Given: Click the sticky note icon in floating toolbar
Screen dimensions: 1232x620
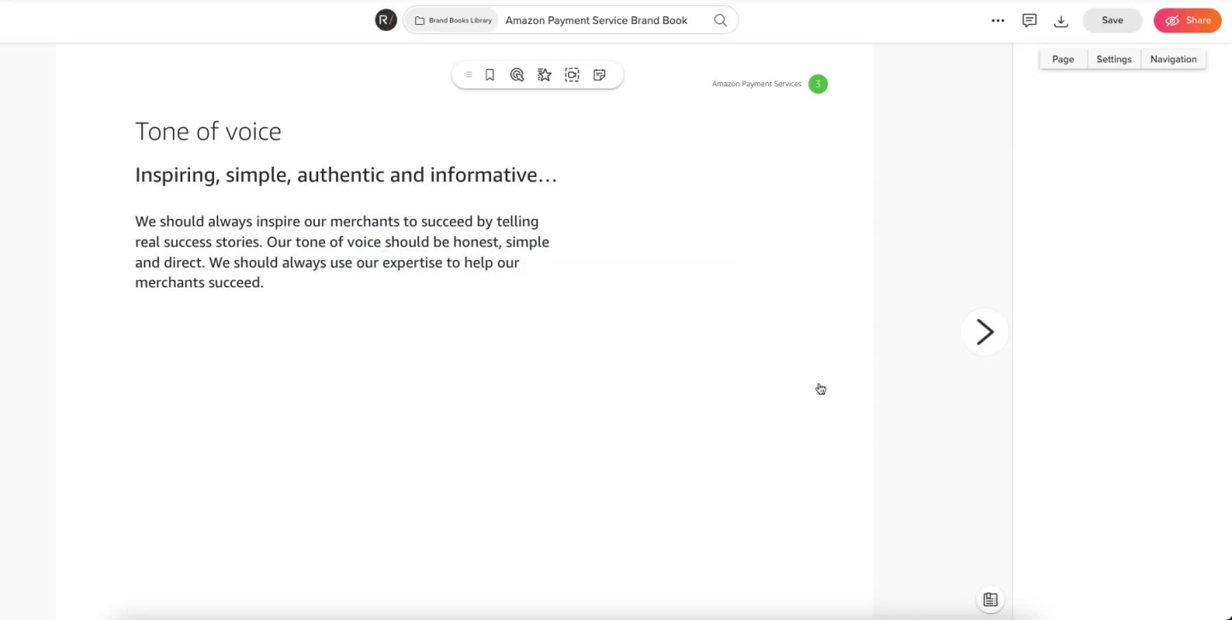Looking at the screenshot, I should tap(600, 75).
